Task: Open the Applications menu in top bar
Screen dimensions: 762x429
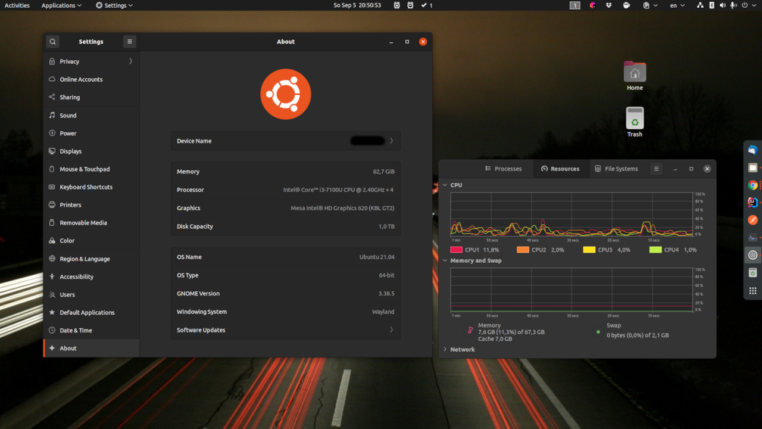Action: (x=61, y=5)
